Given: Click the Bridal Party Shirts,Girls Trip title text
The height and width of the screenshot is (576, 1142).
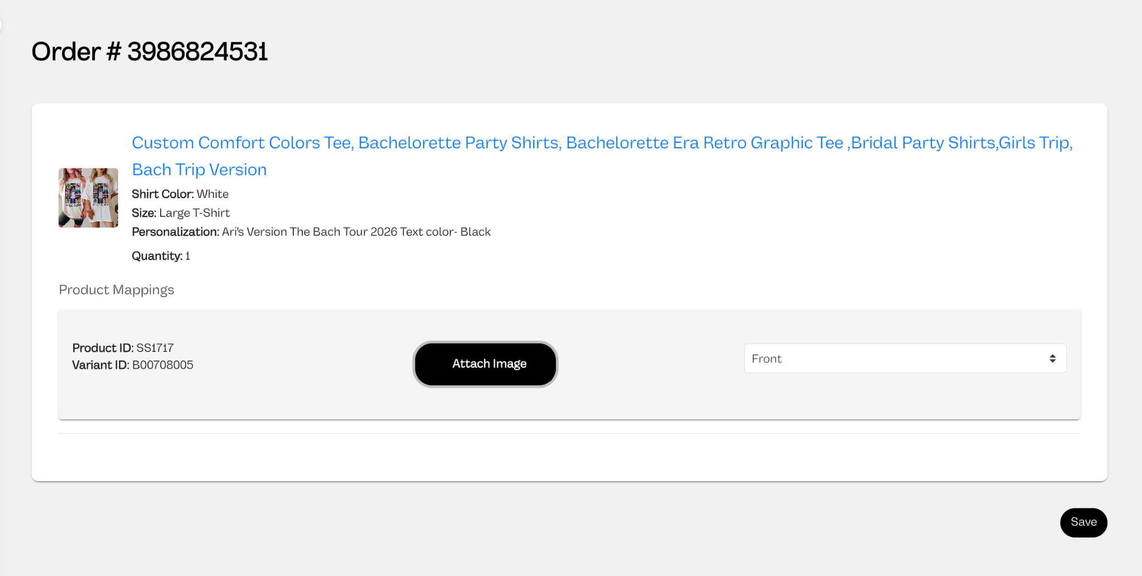Looking at the screenshot, I should pos(962,143).
